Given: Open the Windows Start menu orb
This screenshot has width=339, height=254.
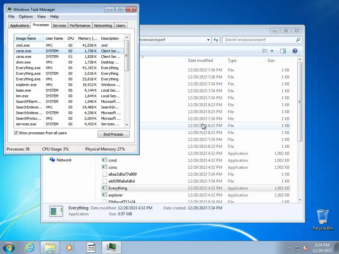Looking at the screenshot, I should click(x=9, y=247).
